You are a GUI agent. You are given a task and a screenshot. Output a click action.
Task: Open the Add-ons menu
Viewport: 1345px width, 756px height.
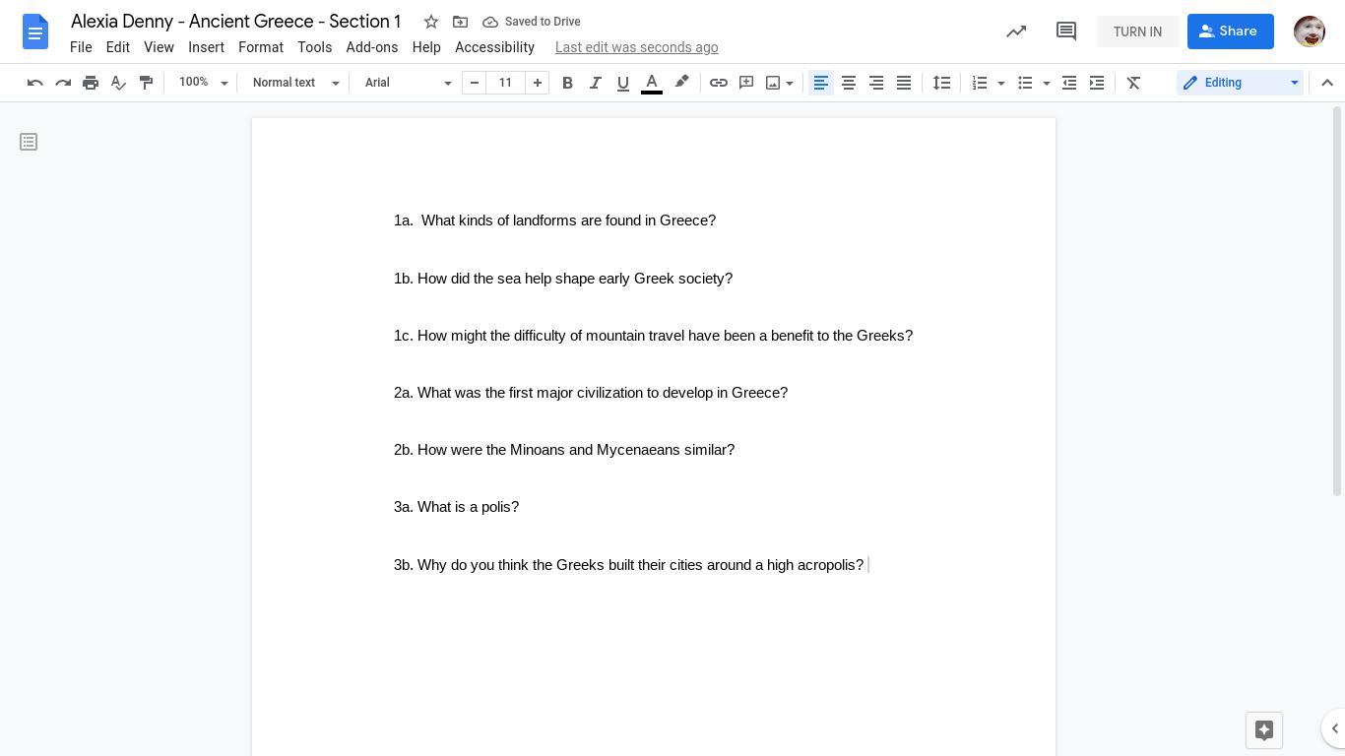coord(372,47)
